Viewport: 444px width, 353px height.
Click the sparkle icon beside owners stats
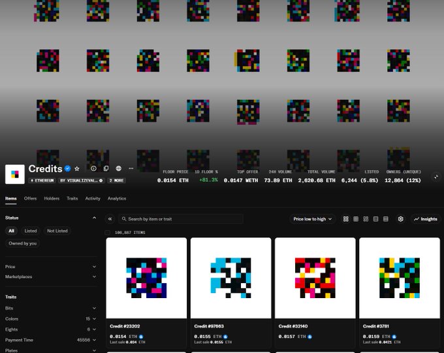coord(436,177)
